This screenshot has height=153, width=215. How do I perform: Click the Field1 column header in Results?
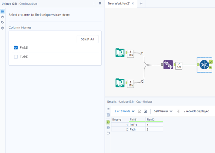click(137, 120)
